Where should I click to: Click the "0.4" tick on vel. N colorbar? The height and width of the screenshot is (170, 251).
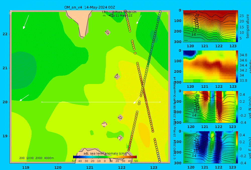tap(242, 94)
